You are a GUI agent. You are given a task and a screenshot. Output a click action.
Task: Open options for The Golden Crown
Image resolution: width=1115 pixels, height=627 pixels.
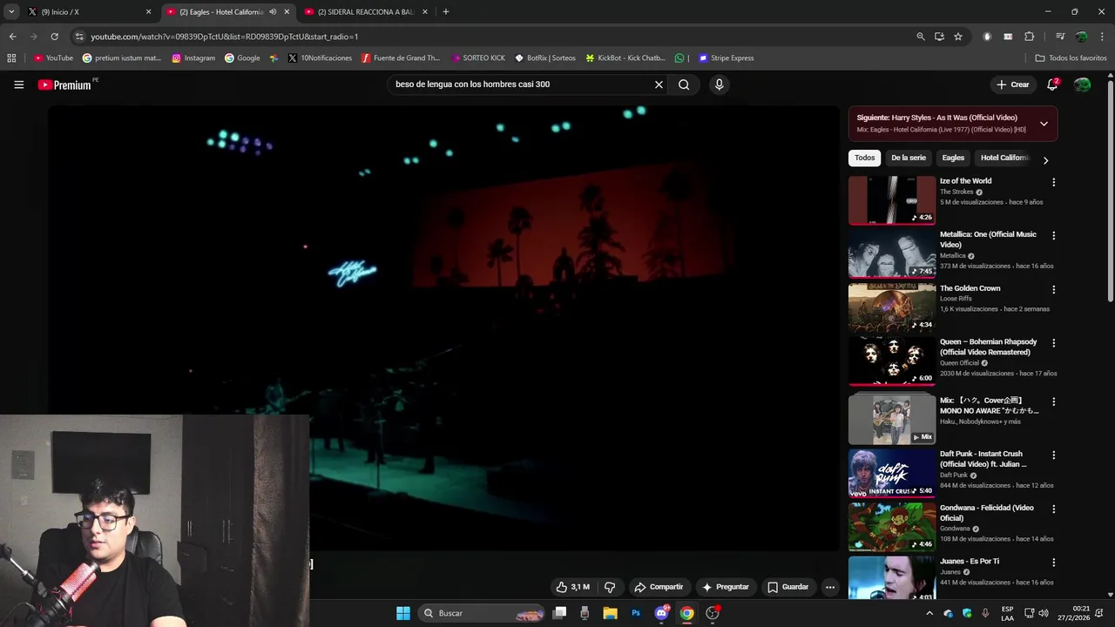(1053, 290)
